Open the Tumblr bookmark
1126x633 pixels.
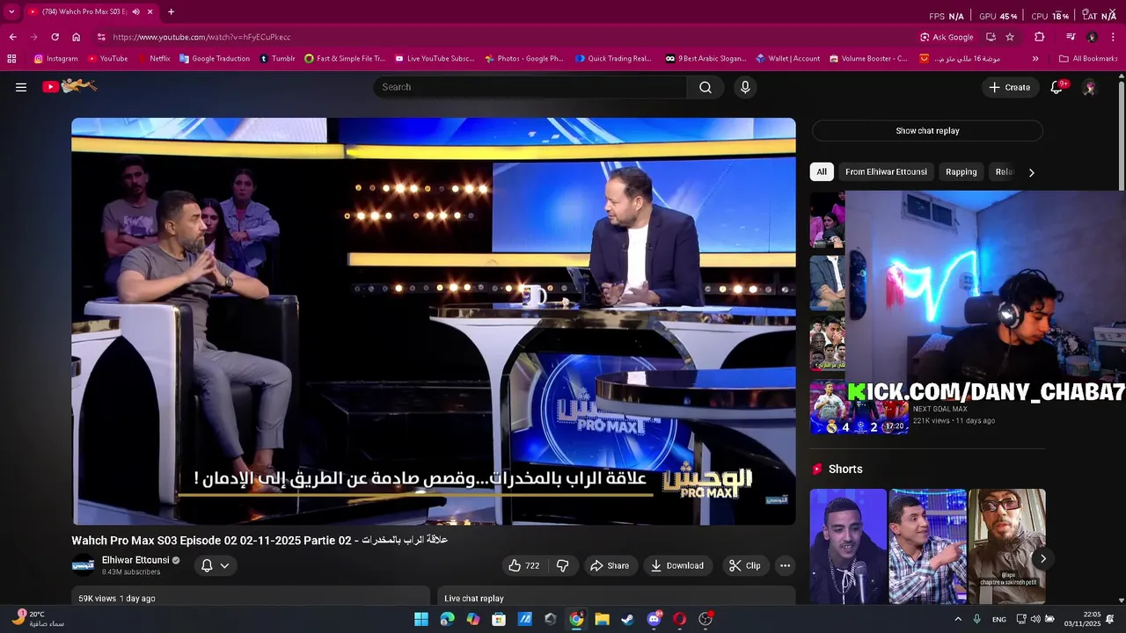pos(277,59)
